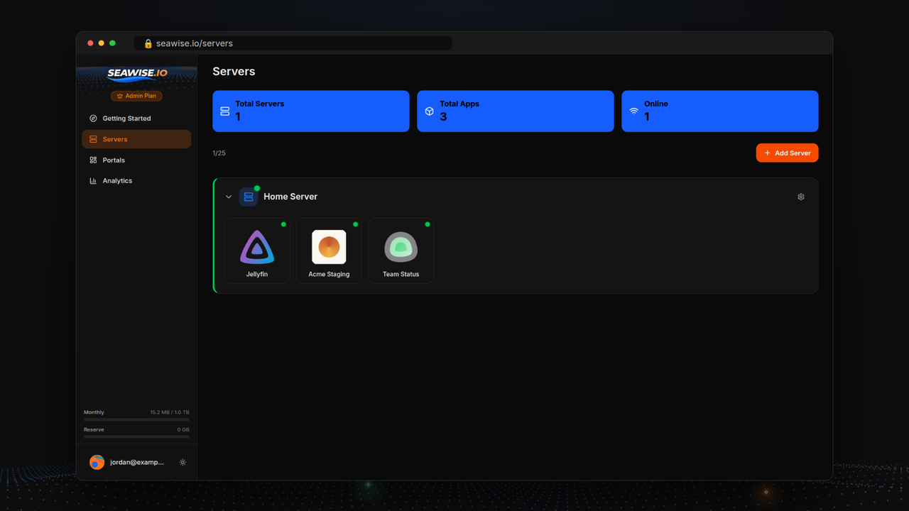Screen dimensions: 909x511
Task: Open Analytics from the sidebar
Action: [136, 181]
